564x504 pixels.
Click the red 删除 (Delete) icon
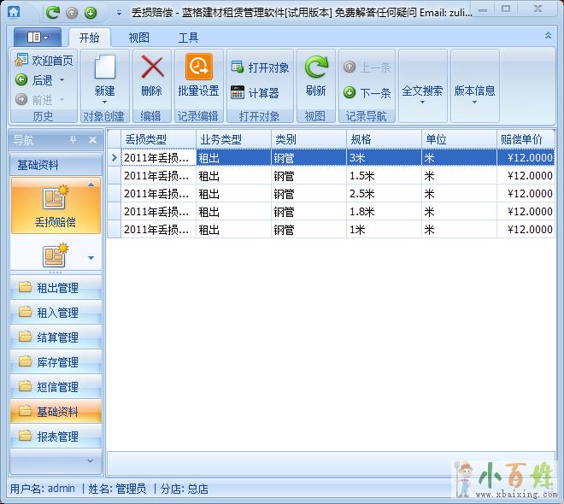151,68
